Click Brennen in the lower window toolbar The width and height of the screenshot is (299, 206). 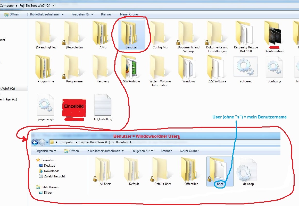[x=167, y=151]
